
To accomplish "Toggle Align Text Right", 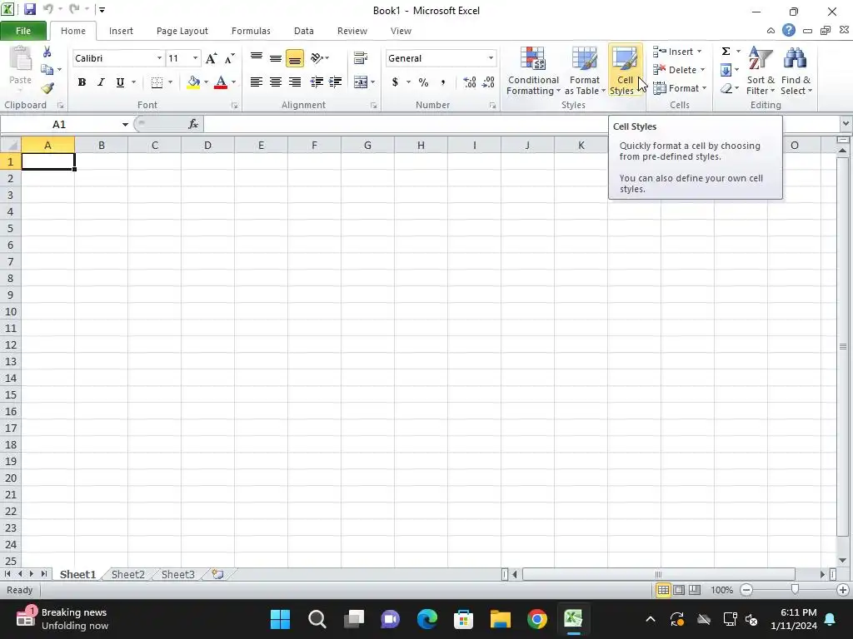I will pyautogui.click(x=295, y=82).
